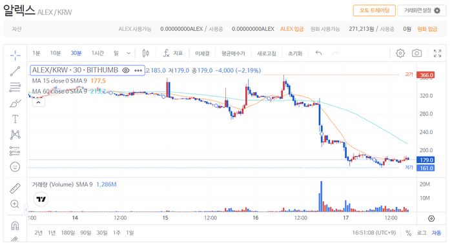Screen dimensions: 452x243
Task: Undo the last chart action
Action: pyautogui.click(x=318, y=53)
